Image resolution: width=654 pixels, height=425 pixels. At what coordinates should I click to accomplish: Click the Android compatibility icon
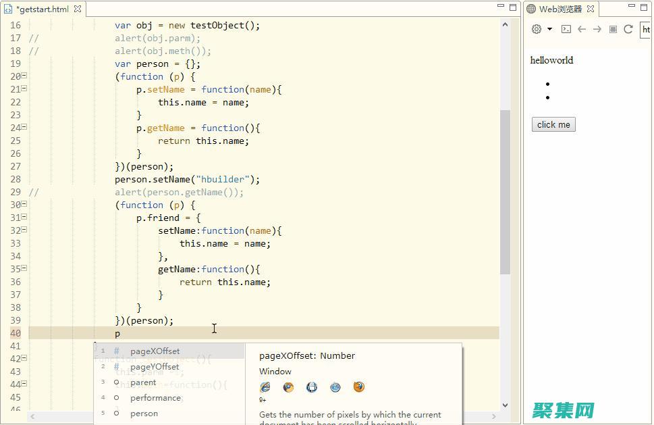coord(312,387)
